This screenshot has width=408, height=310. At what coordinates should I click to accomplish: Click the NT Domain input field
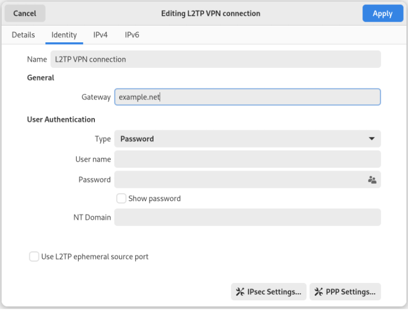tap(247, 218)
